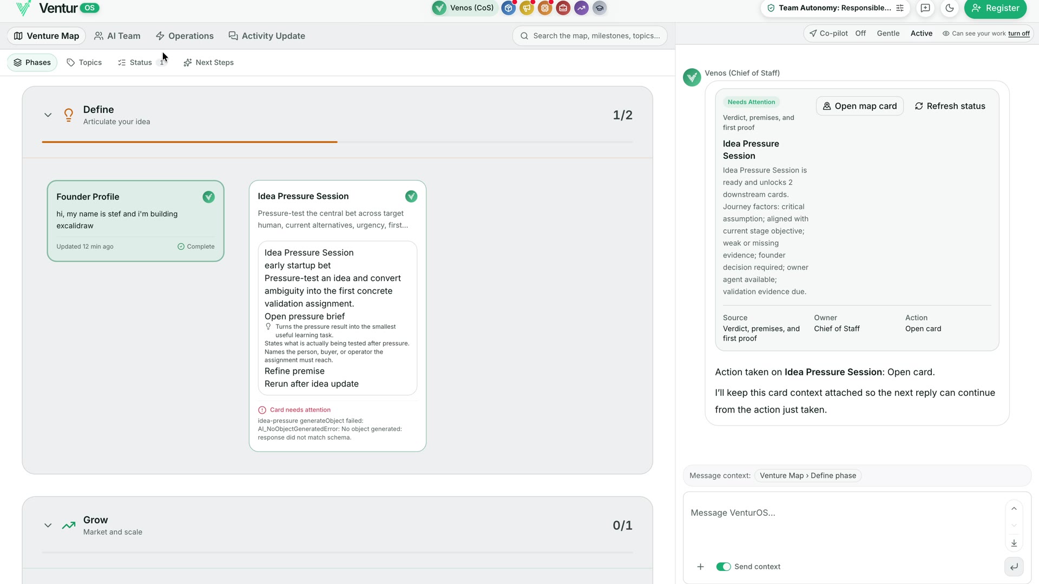Toggle the Send context switch

(723, 567)
